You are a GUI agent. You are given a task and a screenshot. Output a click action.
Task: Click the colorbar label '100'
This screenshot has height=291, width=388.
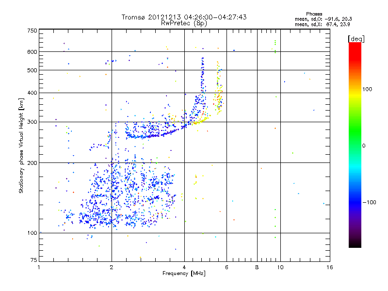coord(367,89)
